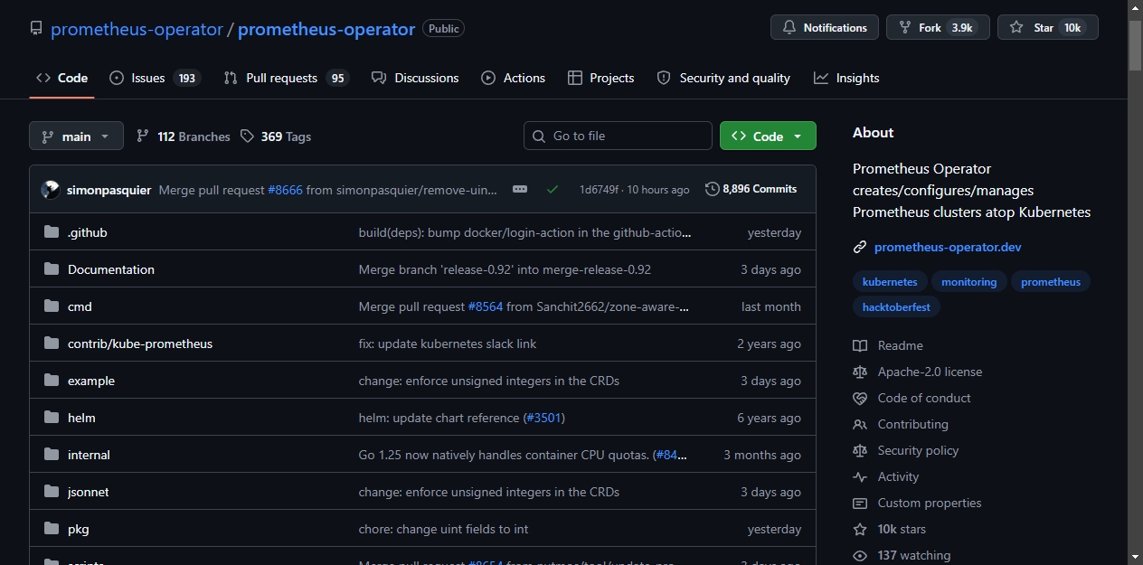This screenshot has height=565, width=1143.
Task: Open Code of conduct link
Action: tap(912, 398)
